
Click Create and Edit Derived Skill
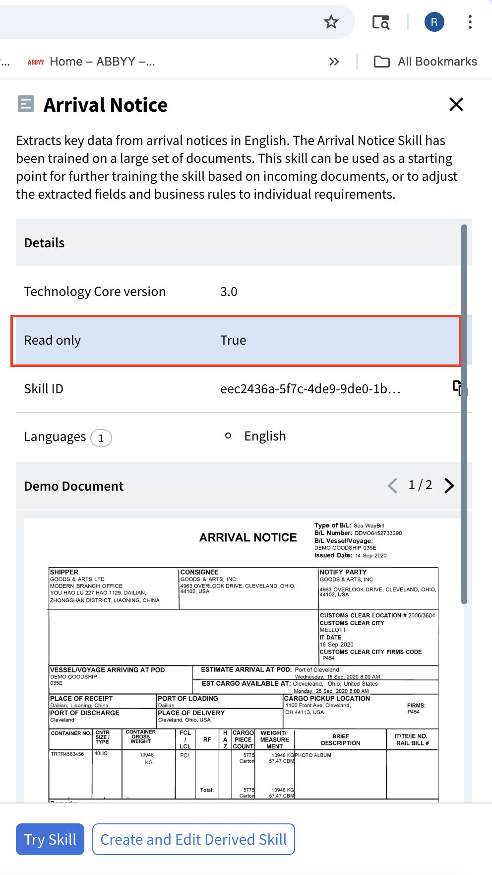[x=193, y=839]
